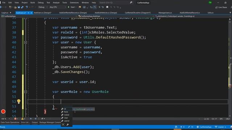Switch to the AddEditVehicle.cs [Design] tab

coord(106,13)
